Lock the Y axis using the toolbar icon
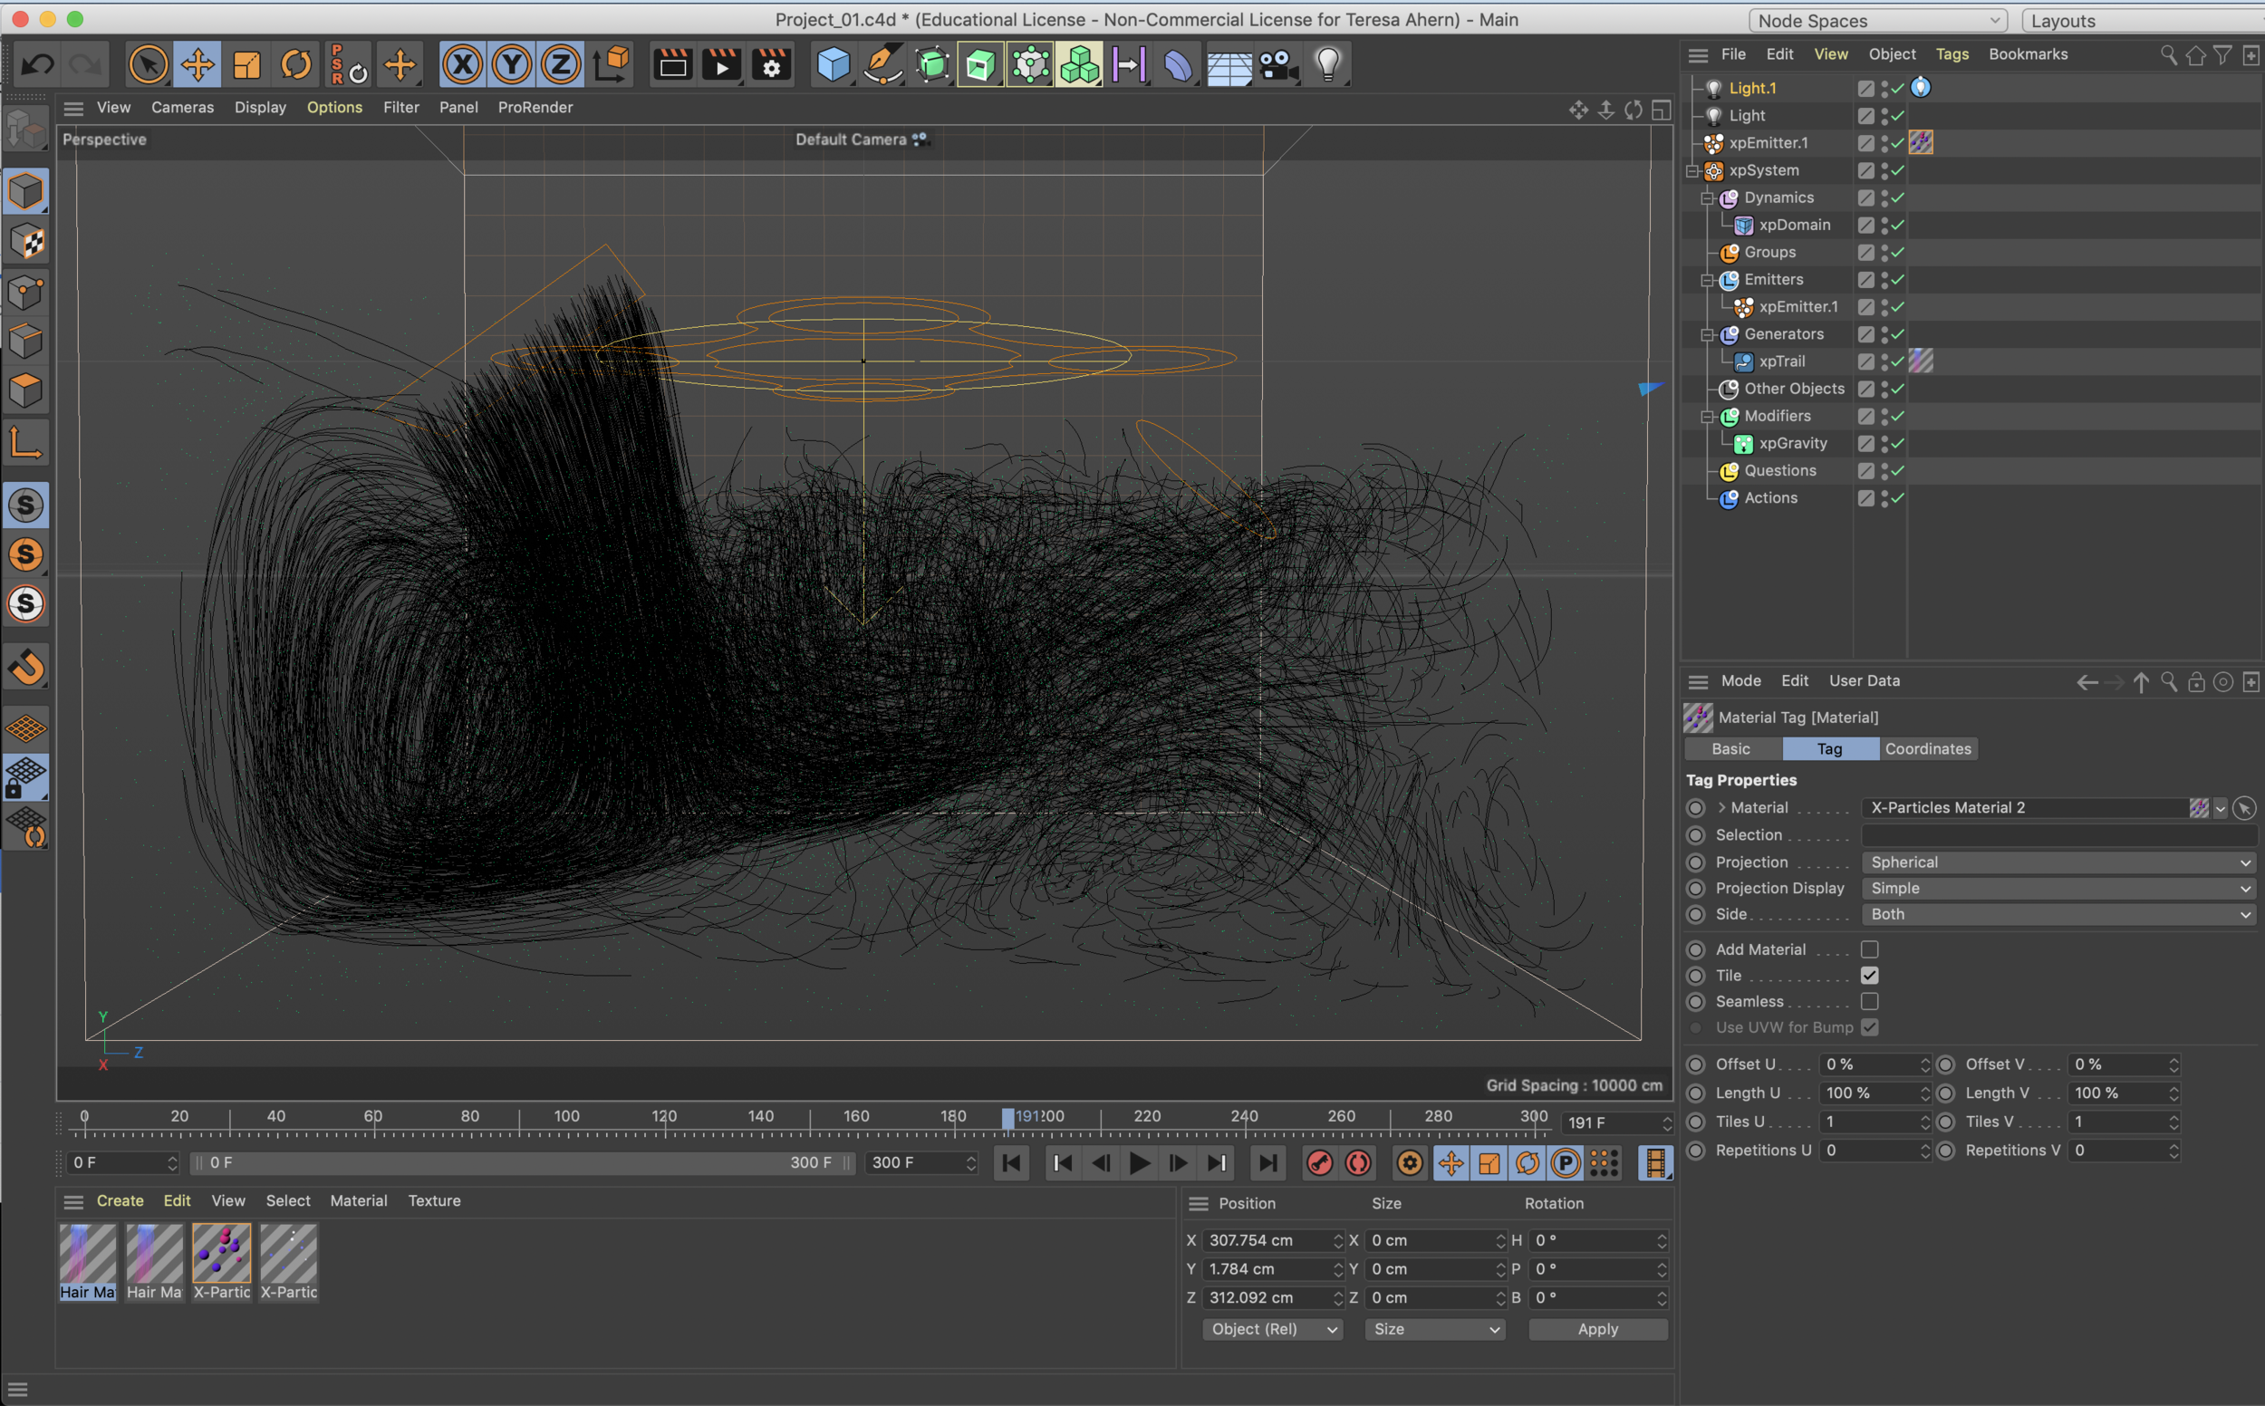Image resolution: width=2265 pixels, height=1406 pixels. pos(510,63)
